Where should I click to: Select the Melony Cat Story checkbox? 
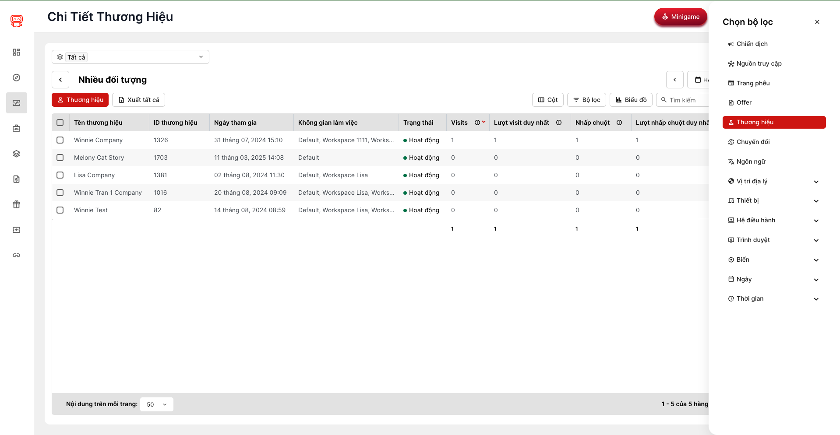[60, 158]
